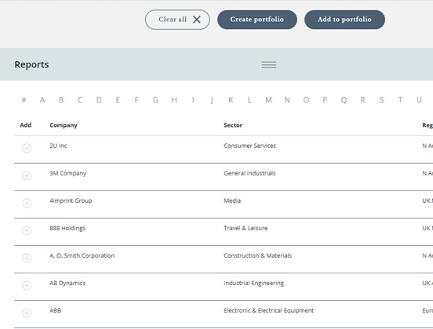This screenshot has height=329, width=433.
Task: Filter companies by letter E
Action: click(118, 99)
